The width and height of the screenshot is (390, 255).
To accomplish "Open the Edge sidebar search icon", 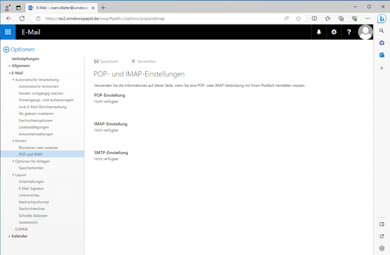I will (x=382, y=30).
